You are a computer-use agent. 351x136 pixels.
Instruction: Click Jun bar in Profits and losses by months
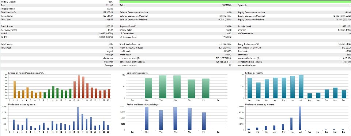point(291,124)
